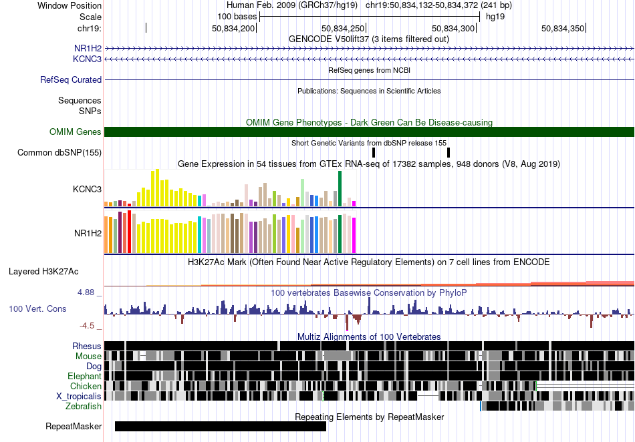Click the 50,834,300 ruler coordinate
This screenshot has width=635, height=442.
[x=453, y=28]
